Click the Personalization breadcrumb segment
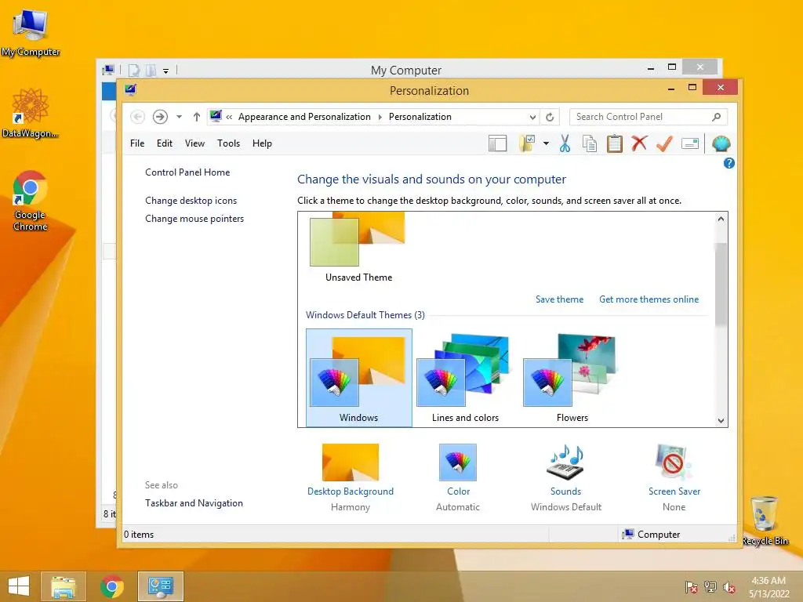The width and height of the screenshot is (803, 602). [x=420, y=117]
